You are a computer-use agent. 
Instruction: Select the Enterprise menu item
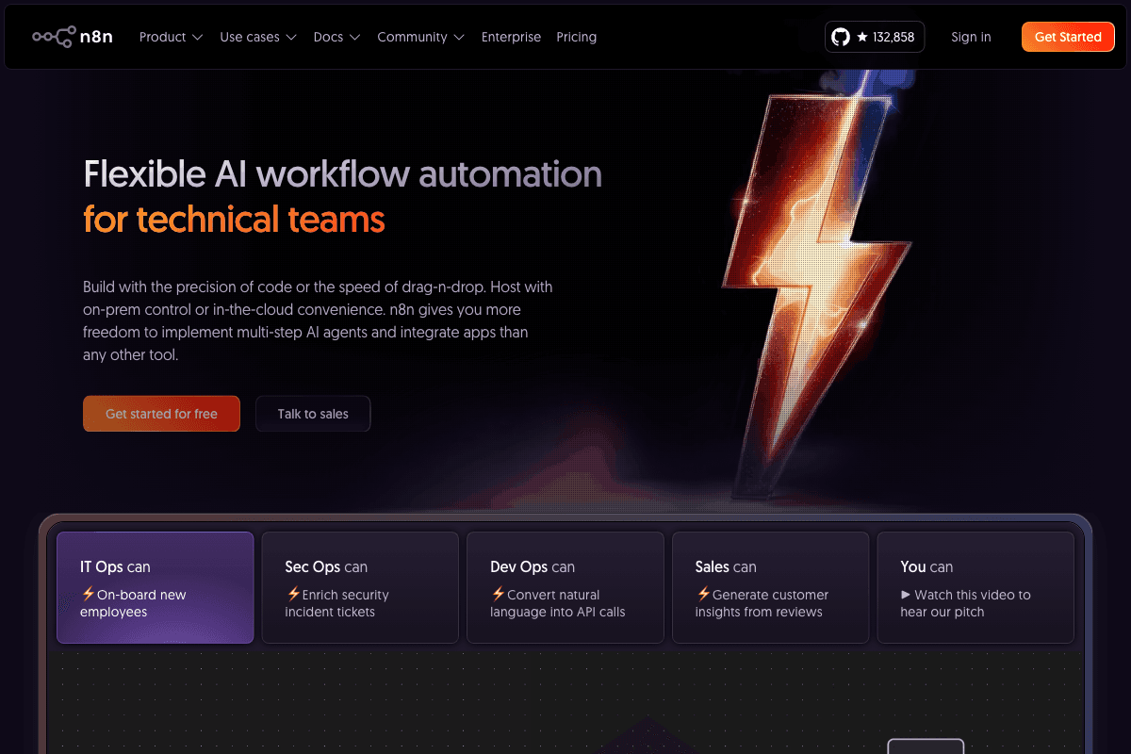tap(511, 37)
